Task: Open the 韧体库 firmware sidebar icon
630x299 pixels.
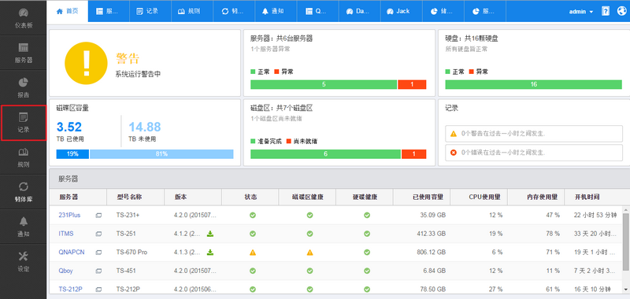Action: pyautogui.click(x=24, y=192)
